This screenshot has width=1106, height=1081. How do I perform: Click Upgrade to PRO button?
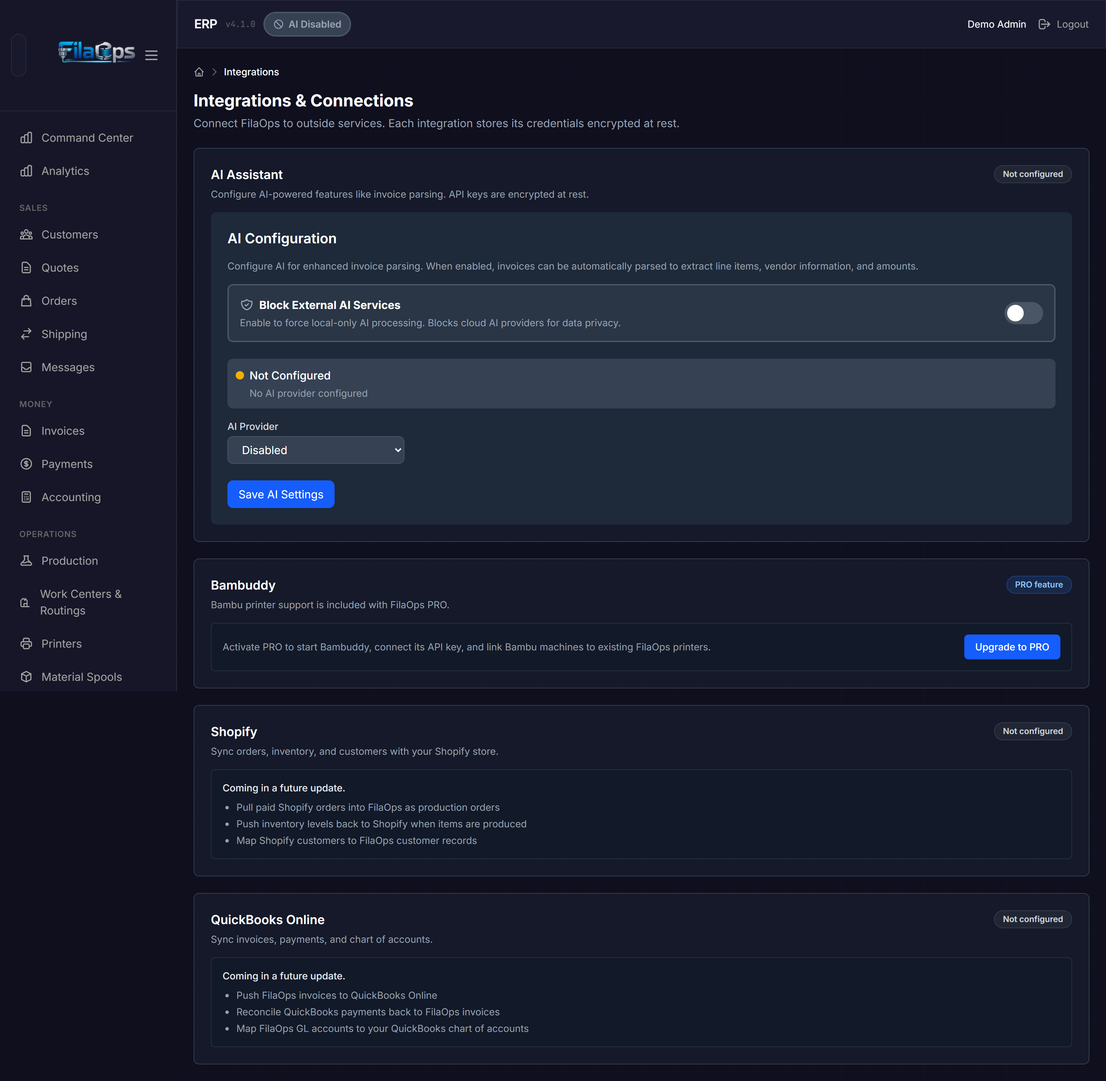click(x=1012, y=647)
